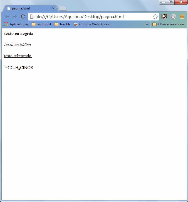Image resolution: width=188 pixels, height=202 pixels.
Task: Open the stop-hand blocker extension icon
Action: pos(173,17)
